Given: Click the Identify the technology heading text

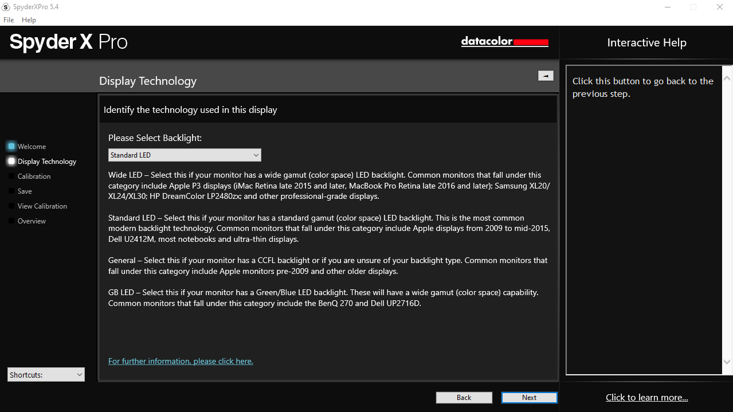Looking at the screenshot, I should (190, 110).
